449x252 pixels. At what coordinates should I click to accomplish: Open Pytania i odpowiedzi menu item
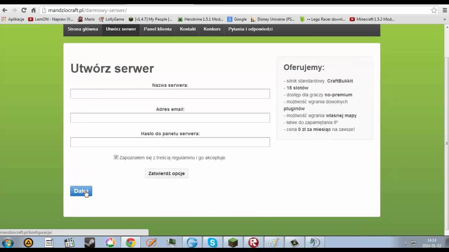click(x=250, y=29)
